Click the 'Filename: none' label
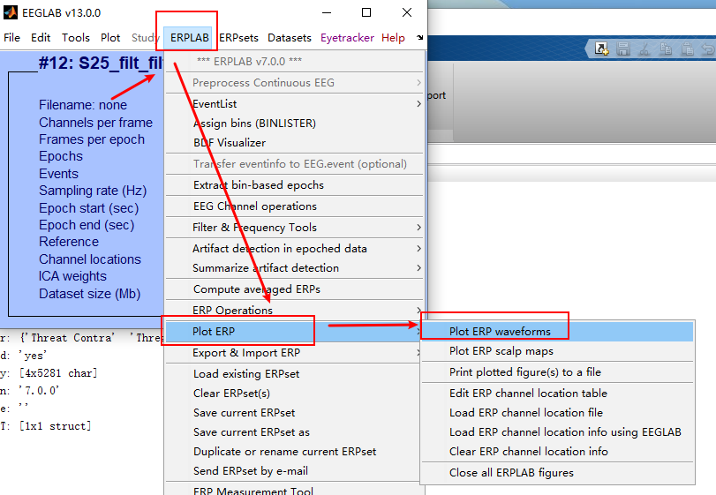 (x=83, y=105)
